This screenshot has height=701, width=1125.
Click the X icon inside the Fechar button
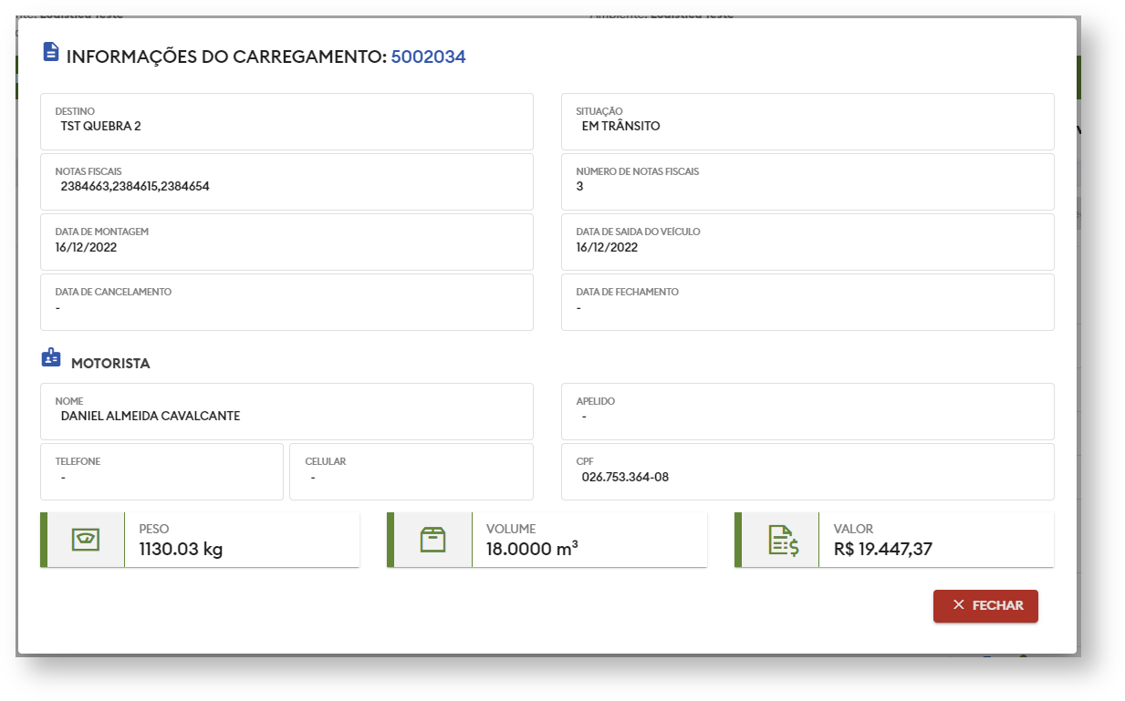(958, 605)
